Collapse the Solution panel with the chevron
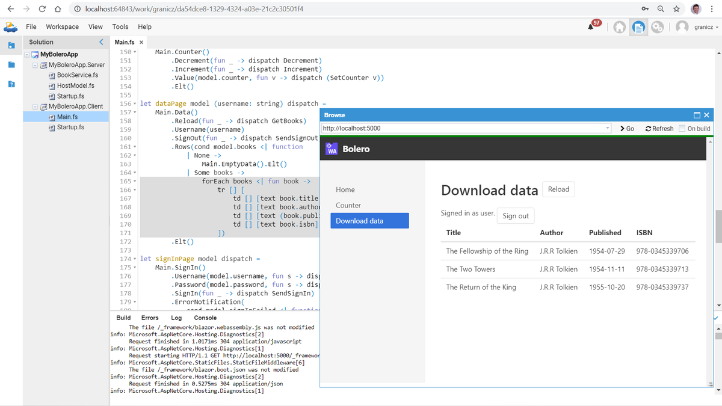 [x=100, y=42]
